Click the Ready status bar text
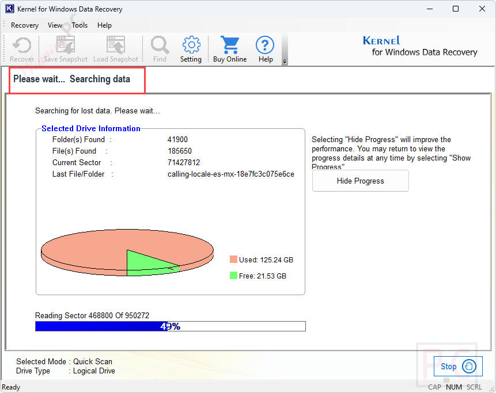The image size is (496, 393). click(11, 387)
